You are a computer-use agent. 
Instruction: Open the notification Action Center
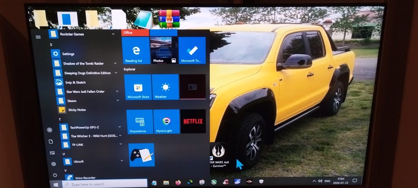354,181
